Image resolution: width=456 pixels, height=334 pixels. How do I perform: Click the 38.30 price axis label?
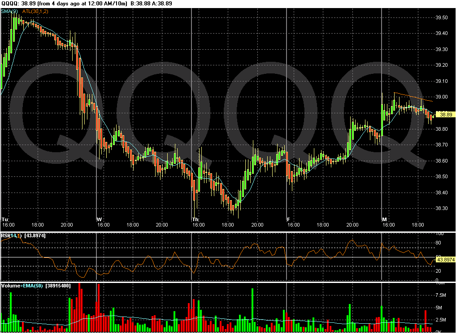(x=442, y=208)
